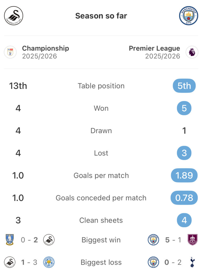The width and height of the screenshot is (203, 273).
Task: Open Man City's 5 - 1 biggest win score
Action: (x=173, y=240)
